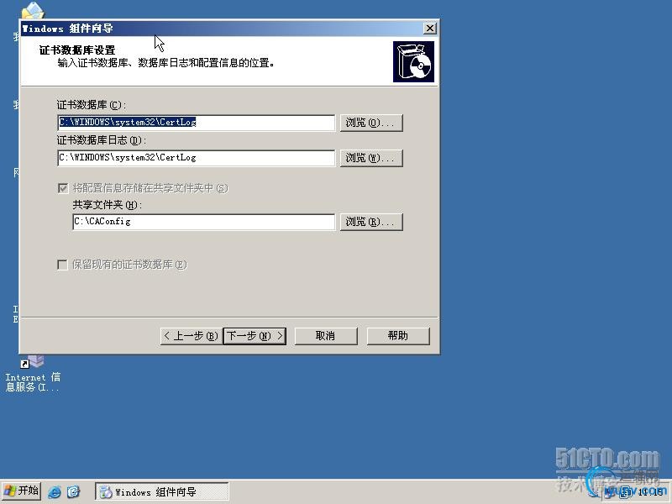
Task: Browse for certificate database location (浏览 O)
Action: [371, 123]
